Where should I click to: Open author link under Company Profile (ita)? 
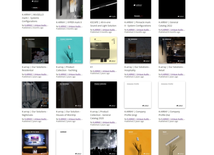(173, 119)
